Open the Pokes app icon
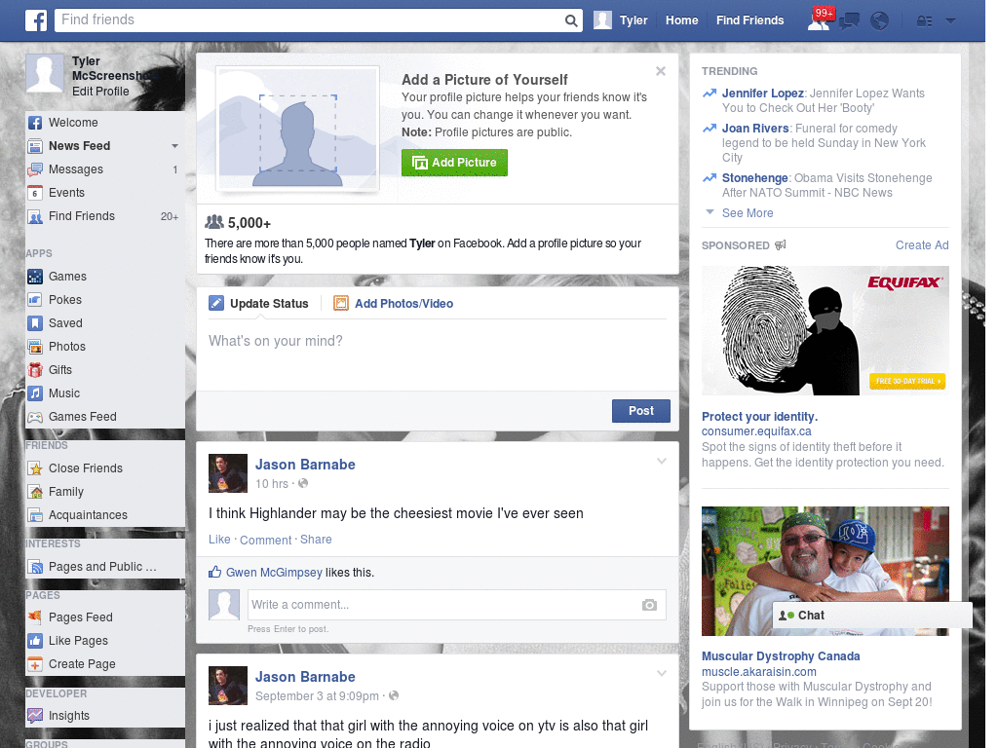Viewport: 998px width, 748px height. coord(35,300)
